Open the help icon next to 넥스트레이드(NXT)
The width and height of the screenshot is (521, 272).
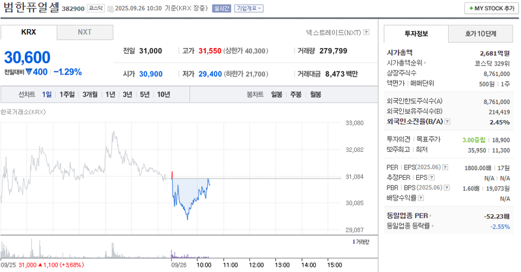(366, 32)
